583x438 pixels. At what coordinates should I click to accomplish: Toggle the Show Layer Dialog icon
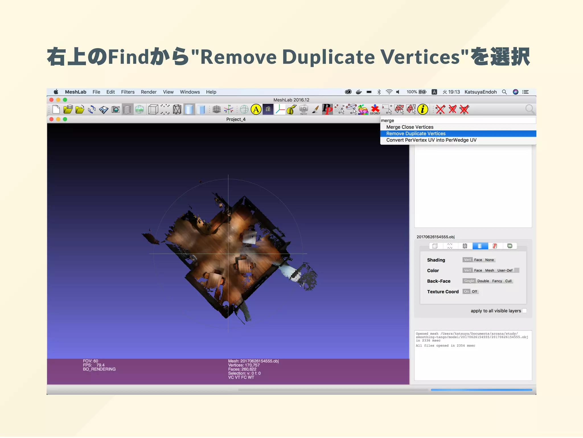[127, 110]
